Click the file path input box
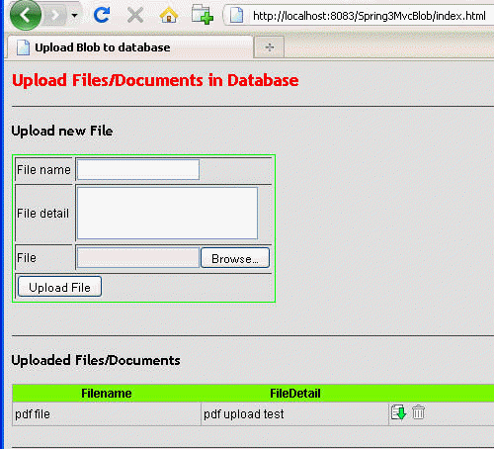494x449 pixels. [138, 257]
